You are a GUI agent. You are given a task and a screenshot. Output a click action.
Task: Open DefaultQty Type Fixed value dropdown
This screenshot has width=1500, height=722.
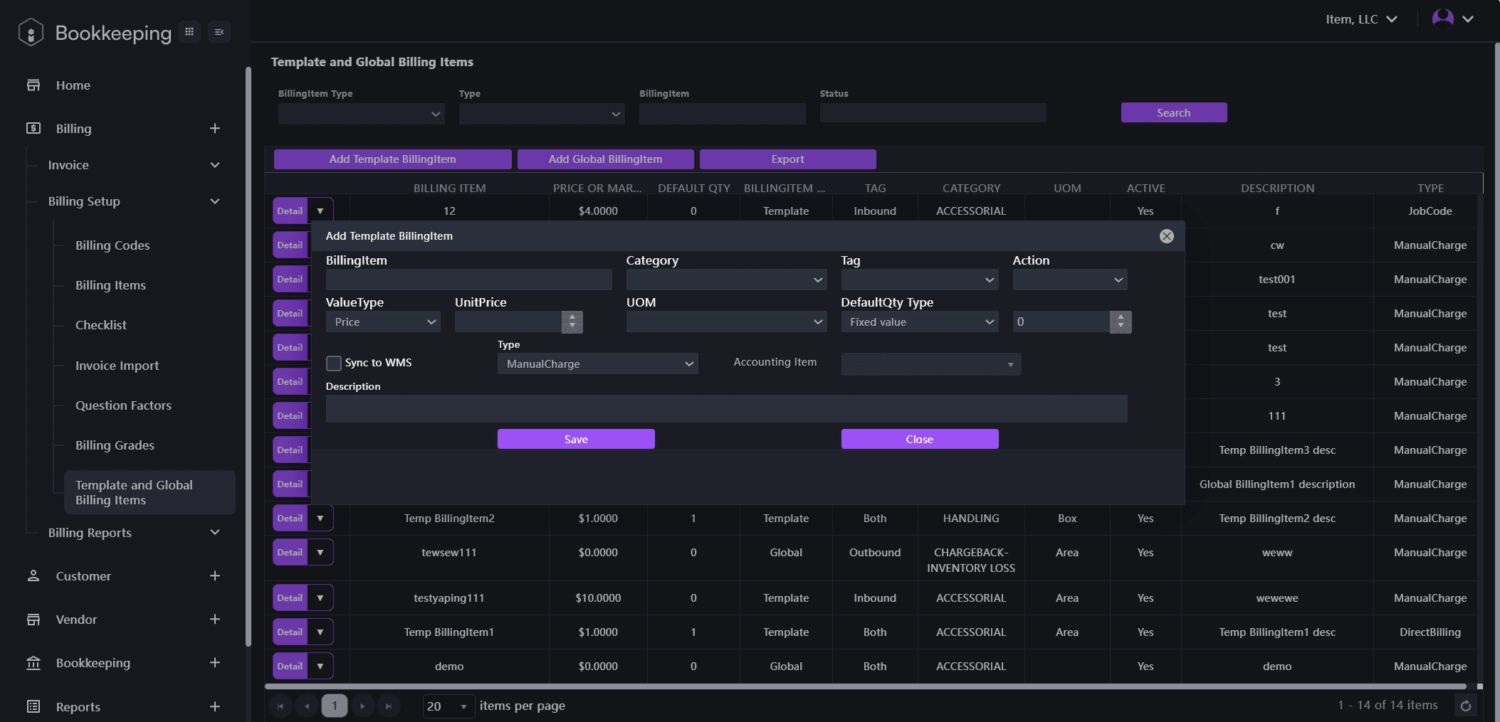pyautogui.click(x=919, y=322)
